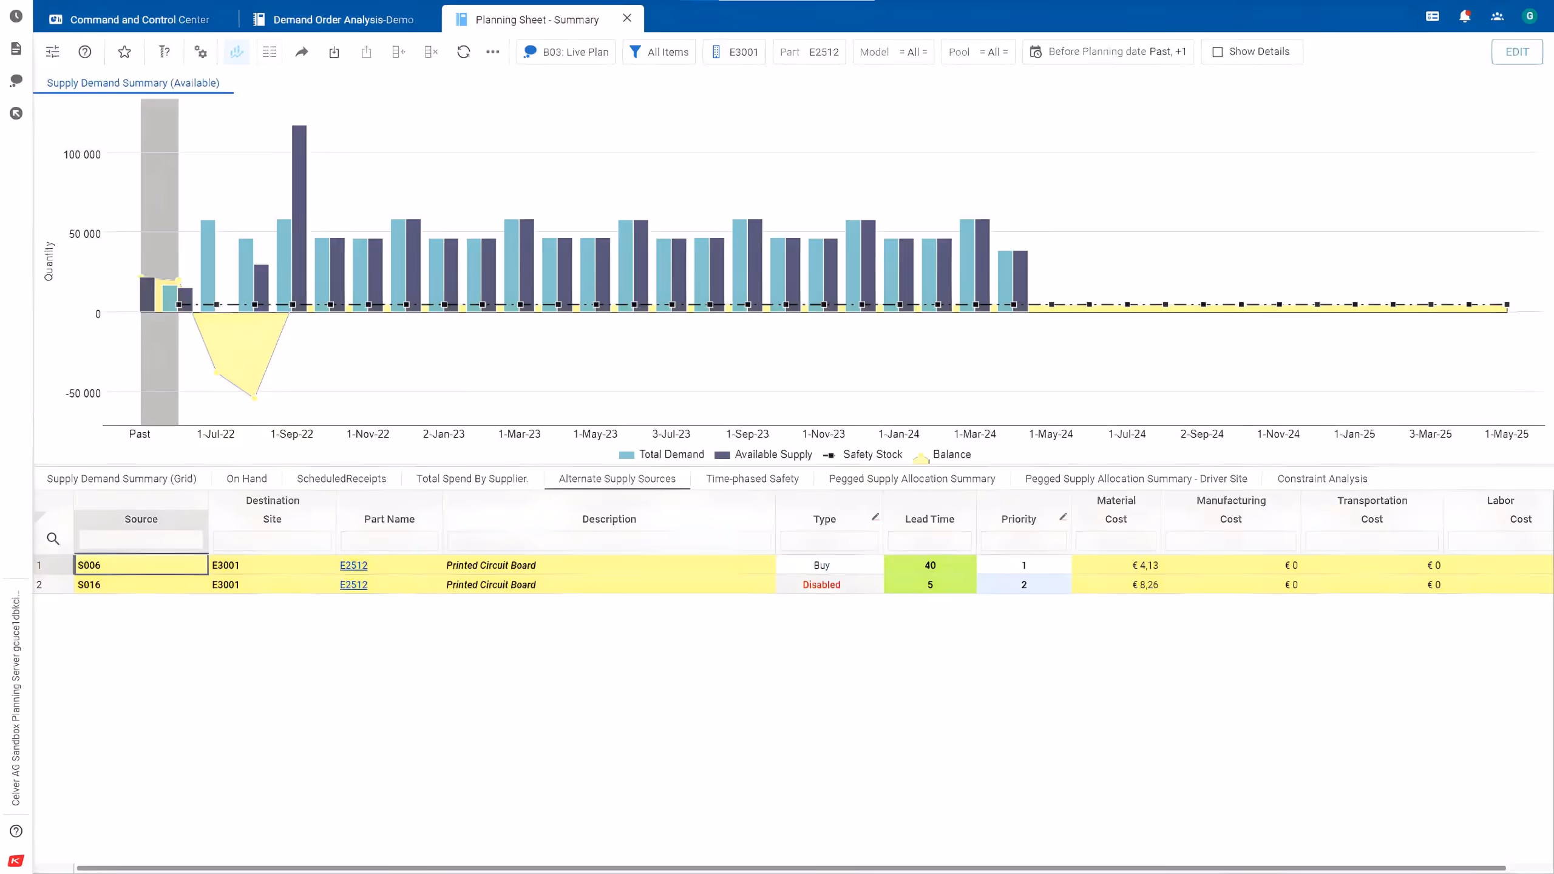Add worksheet to favorites with star icon
Viewport: 1554px width, 874px height.
(x=124, y=52)
